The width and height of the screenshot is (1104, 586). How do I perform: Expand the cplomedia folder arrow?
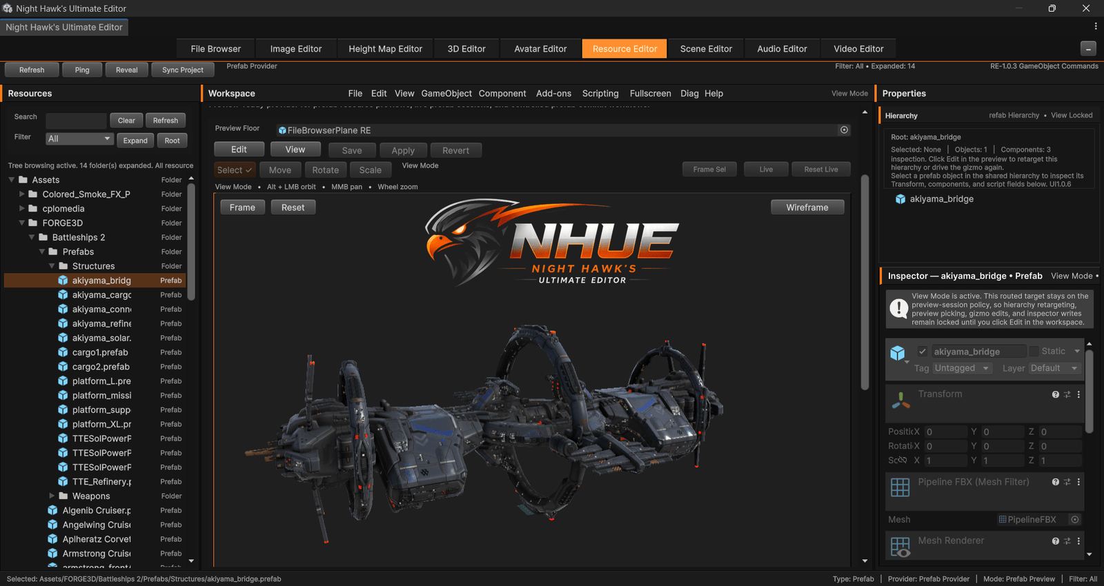click(22, 209)
